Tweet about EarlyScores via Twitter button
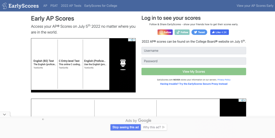275x138 pixels. tap(199, 32)
